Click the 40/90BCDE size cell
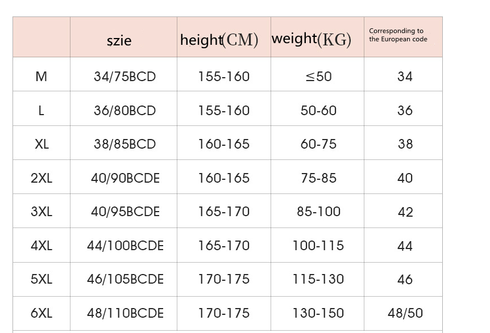This screenshot has width=490, height=333. tap(125, 178)
